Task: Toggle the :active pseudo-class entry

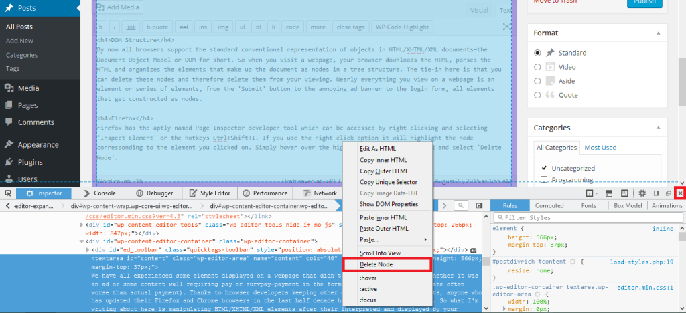Action: pyautogui.click(x=387, y=289)
